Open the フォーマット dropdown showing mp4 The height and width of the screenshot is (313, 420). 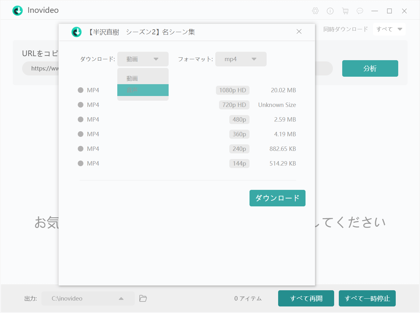[241, 59]
